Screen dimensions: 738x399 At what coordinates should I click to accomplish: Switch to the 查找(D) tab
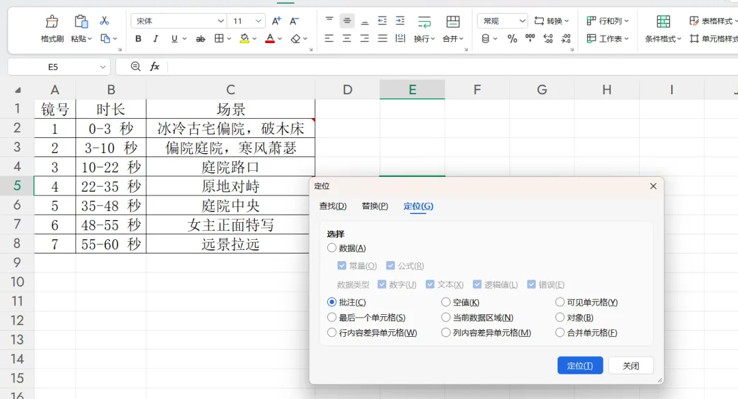(333, 206)
